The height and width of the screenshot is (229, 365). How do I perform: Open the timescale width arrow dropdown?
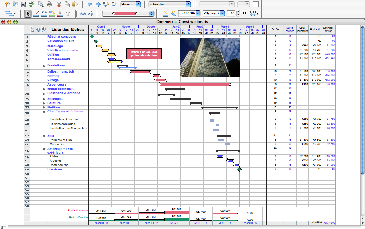[x=254, y=13]
